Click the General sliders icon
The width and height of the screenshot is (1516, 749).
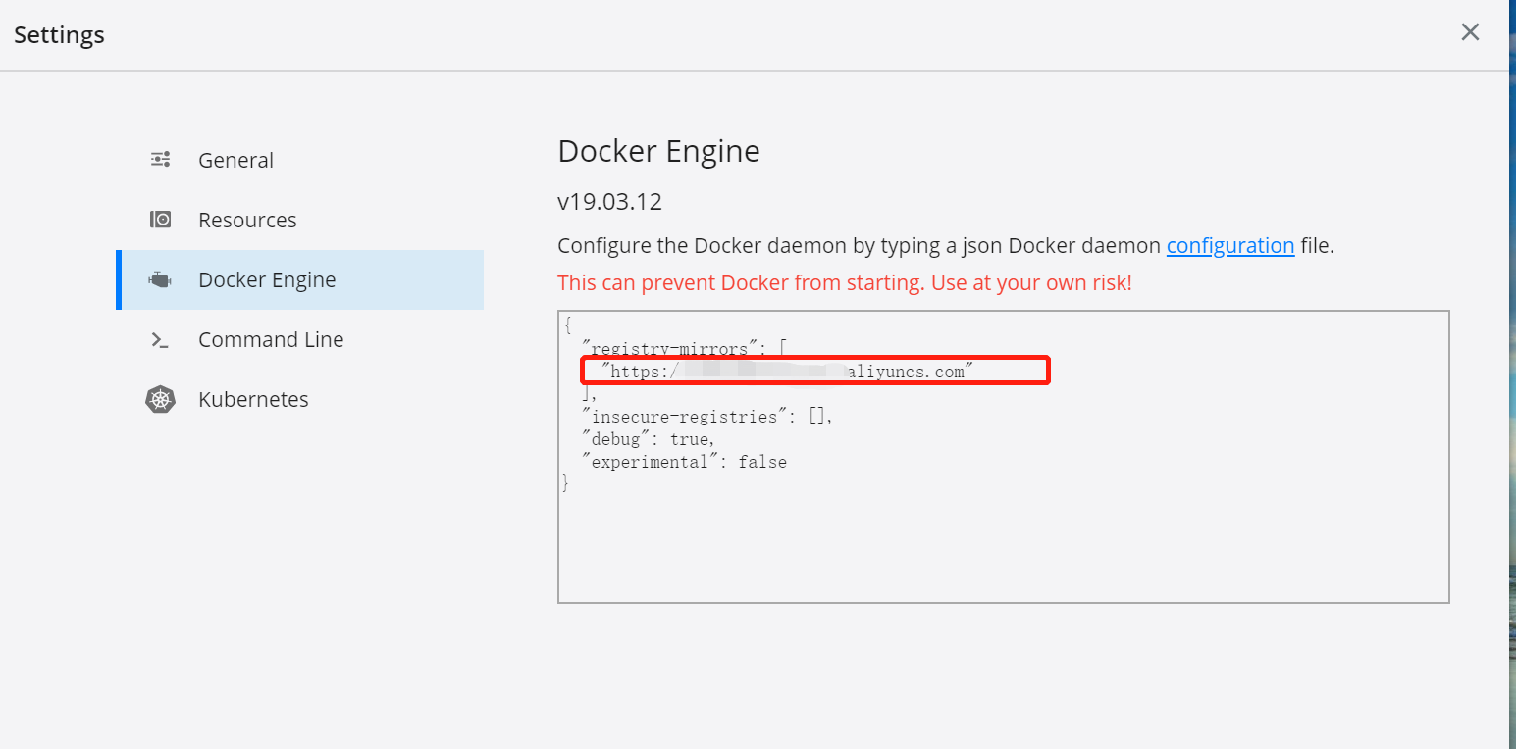pos(160,160)
